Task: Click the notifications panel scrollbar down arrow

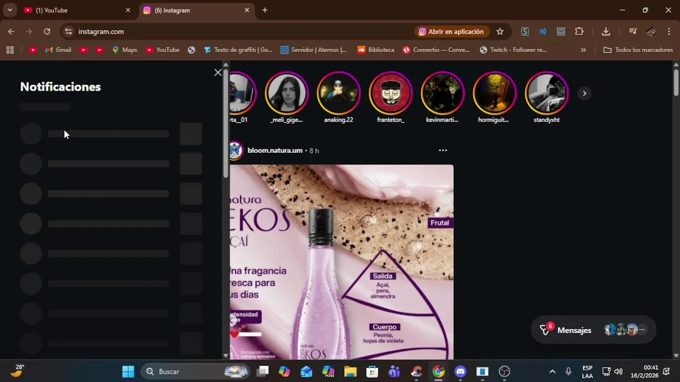Action: [x=226, y=356]
